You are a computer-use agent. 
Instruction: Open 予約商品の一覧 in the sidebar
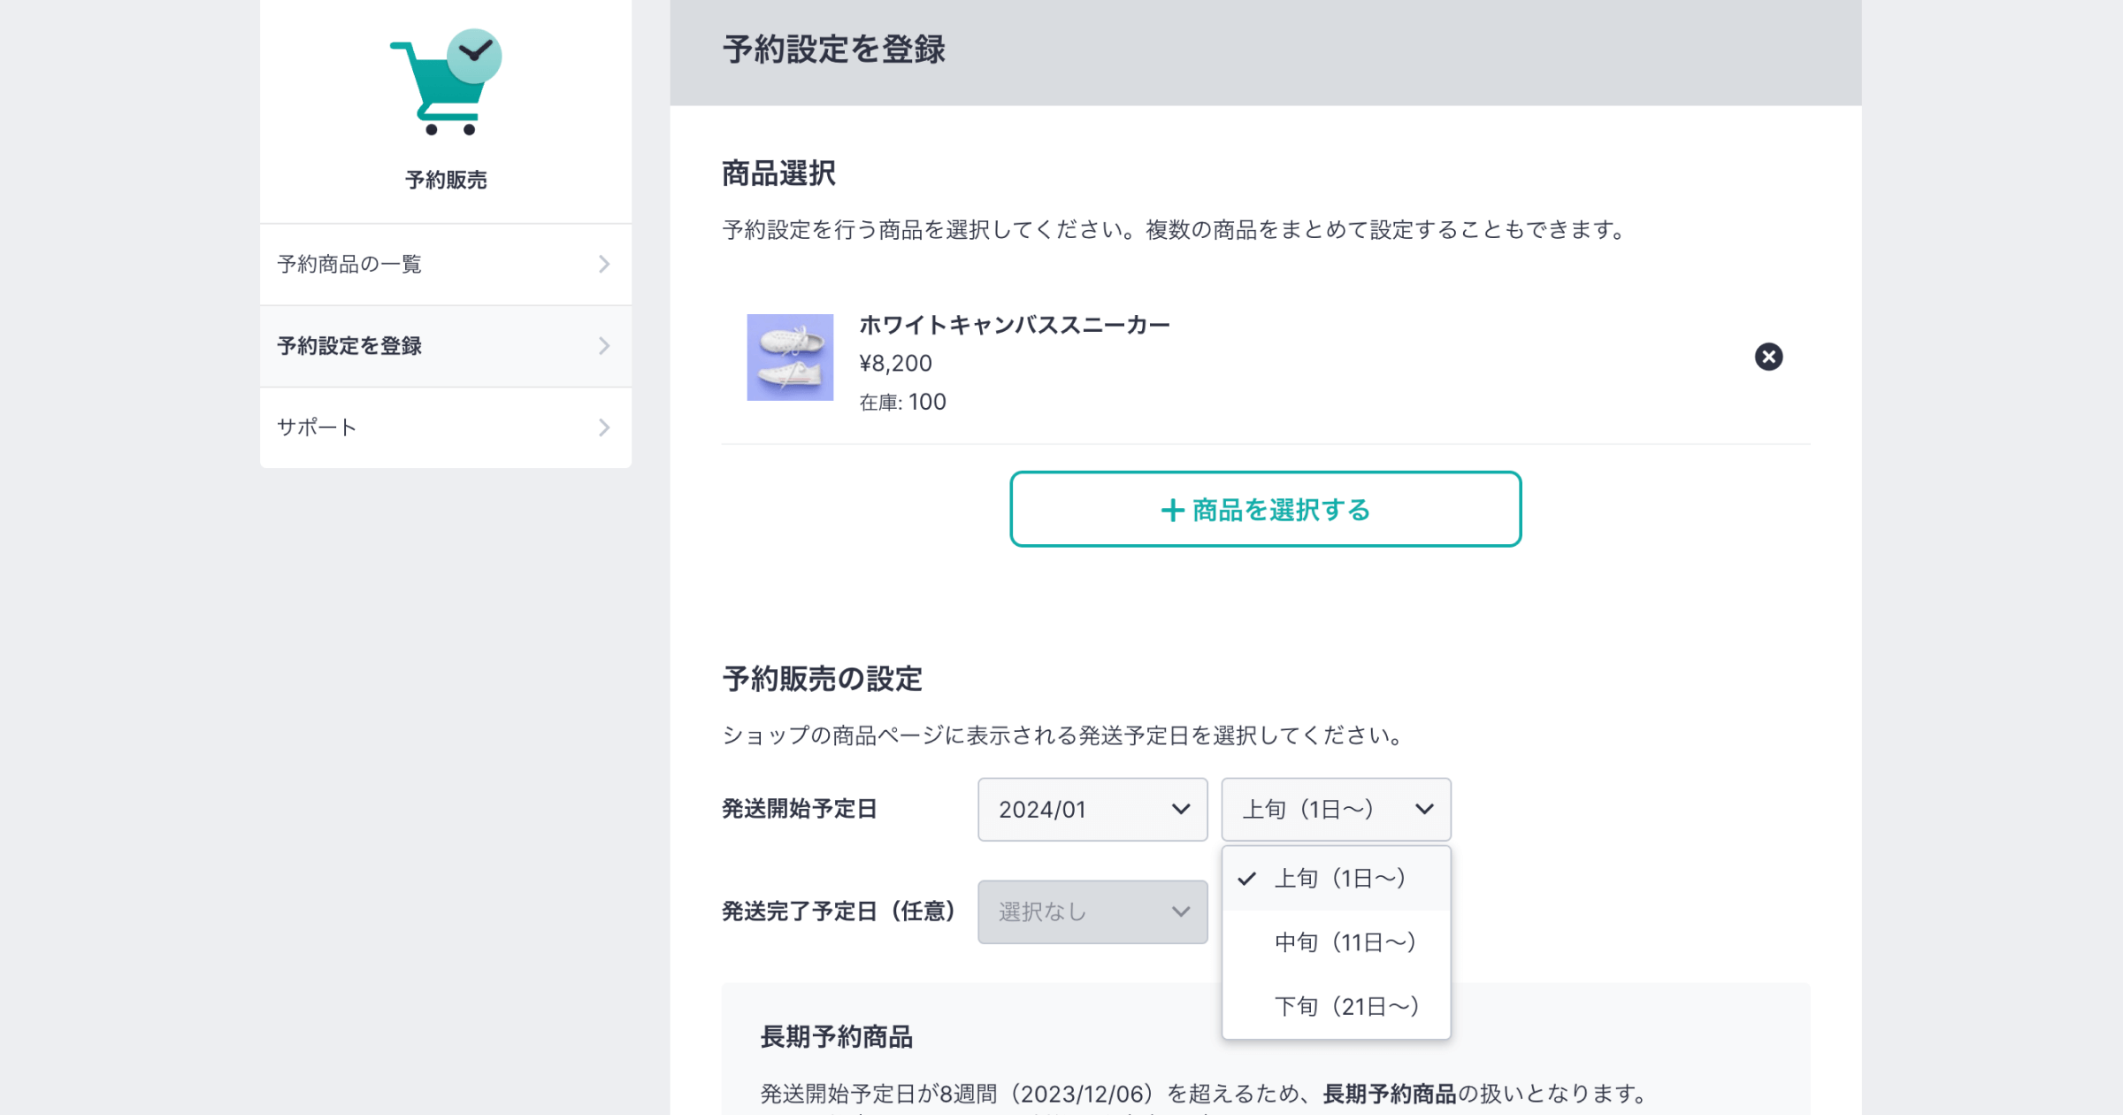pyautogui.click(x=446, y=265)
